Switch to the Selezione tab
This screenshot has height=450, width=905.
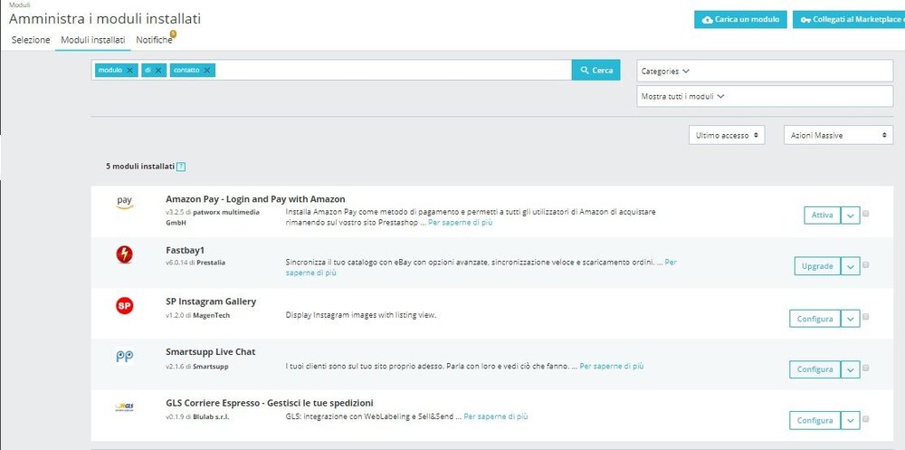tap(31, 40)
